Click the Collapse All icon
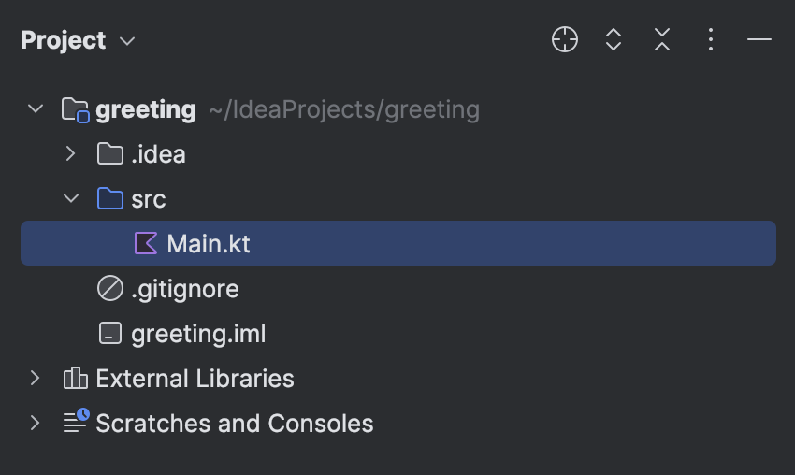Image resolution: width=795 pixels, height=475 pixels. [x=662, y=40]
